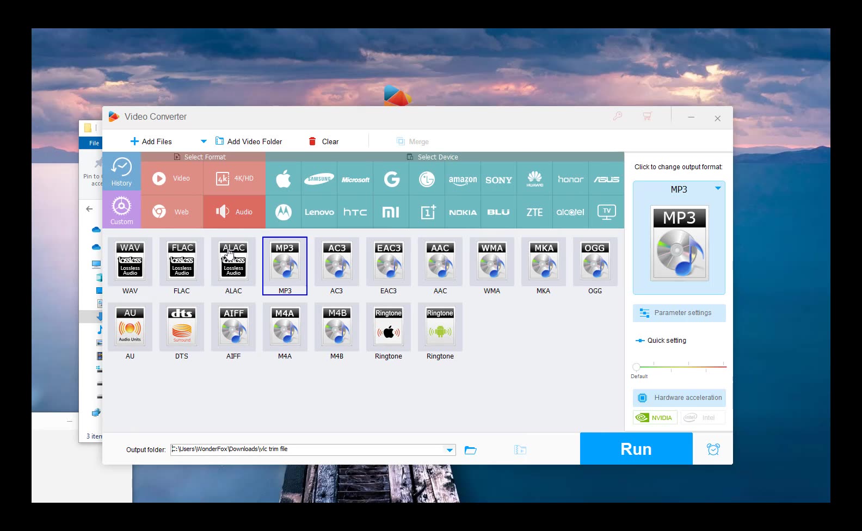Image resolution: width=862 pixels, height=531 pixels.
Task: Choose the M4B format icon
Action: pos(337,326)
